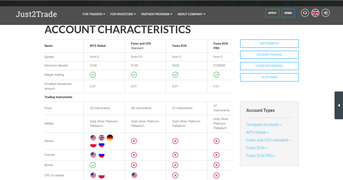Viewport: 343px width, 180px height.
Task: Click red cross for Forex ECN PRO Stocks
Action: [x=216, y=141]
